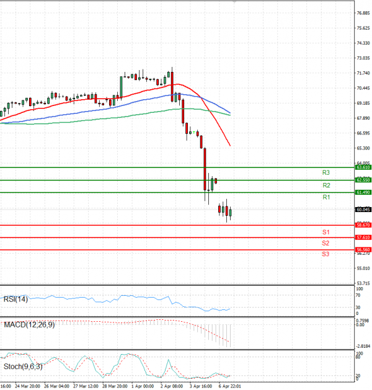Select the 63.610 price tag
372x390 pixels.
363,167
